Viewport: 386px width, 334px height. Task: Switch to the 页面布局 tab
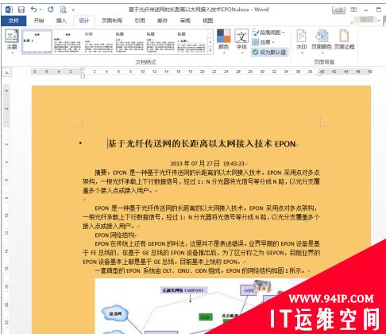[112, 21]
